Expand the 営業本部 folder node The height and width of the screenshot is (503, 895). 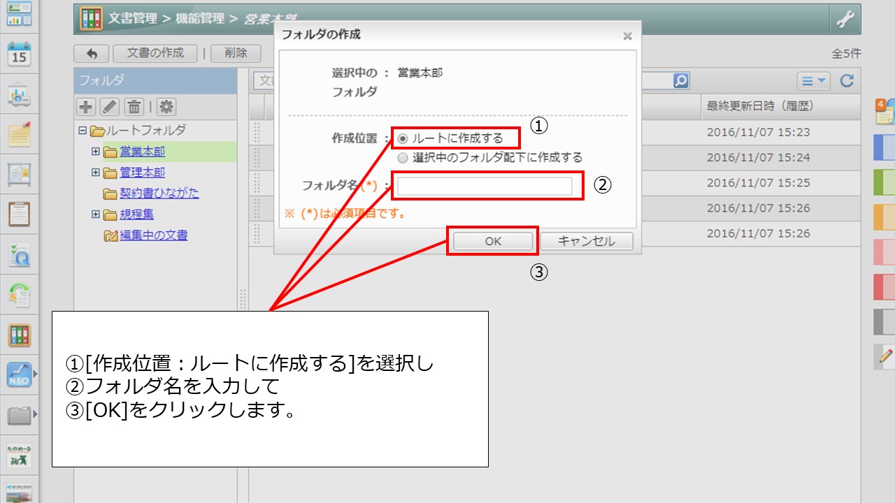pyautogui.click(x=96, y=152)
